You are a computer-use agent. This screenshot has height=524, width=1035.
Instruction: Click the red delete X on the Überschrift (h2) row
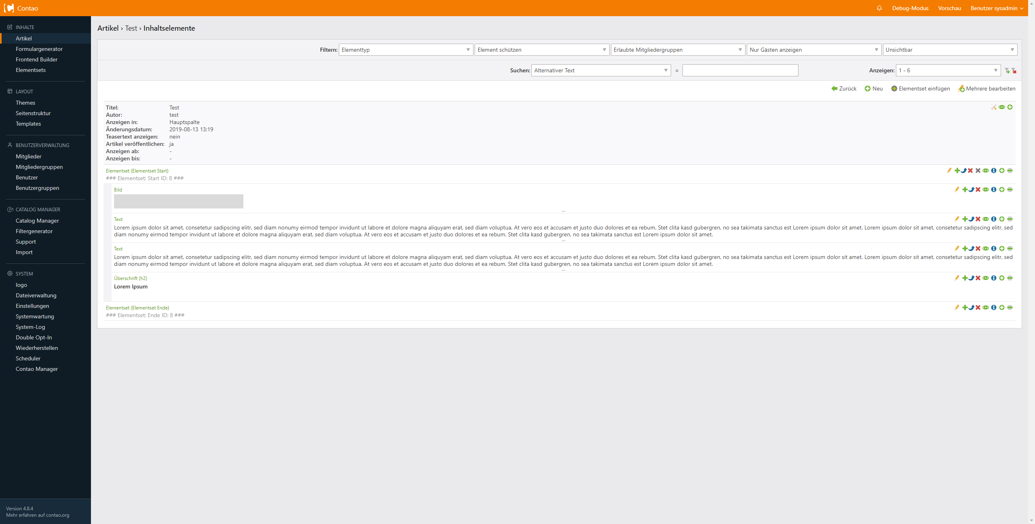click(x=978, y=278)
